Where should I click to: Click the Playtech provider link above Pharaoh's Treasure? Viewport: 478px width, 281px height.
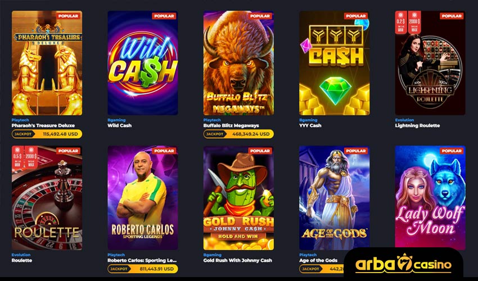20,120
